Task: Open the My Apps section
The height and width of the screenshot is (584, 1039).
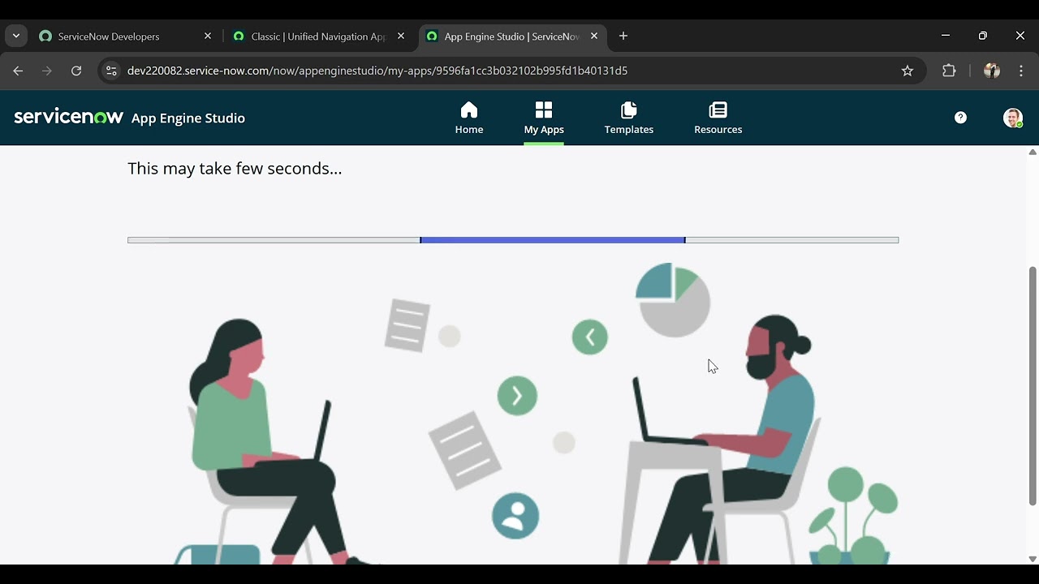Action: [x=544, y=118]
